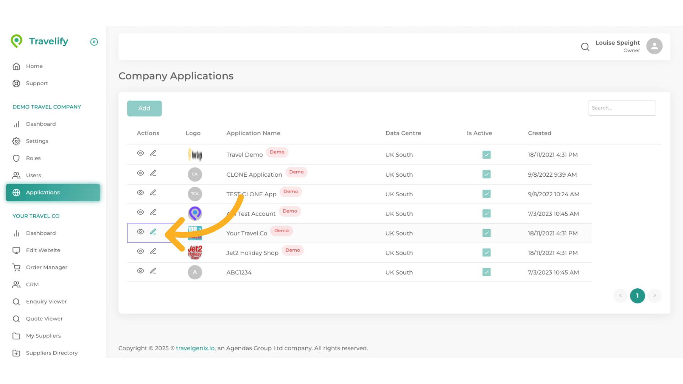Toggle Is Active checkbox for ABC1234

tap(486, 272)
